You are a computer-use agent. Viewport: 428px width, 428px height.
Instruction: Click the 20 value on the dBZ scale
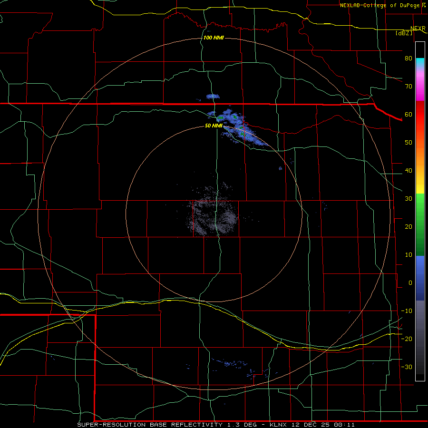[409, 226]
